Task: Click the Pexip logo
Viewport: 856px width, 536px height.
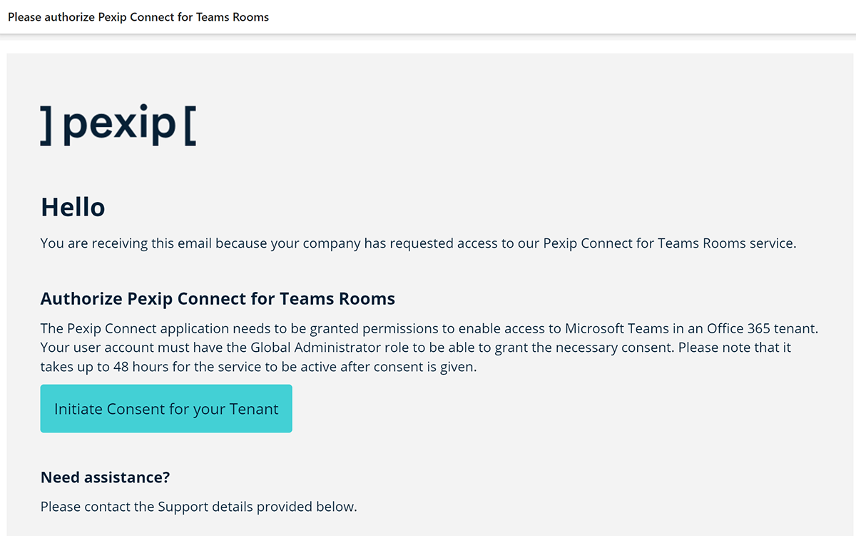Action: (118, 125)
